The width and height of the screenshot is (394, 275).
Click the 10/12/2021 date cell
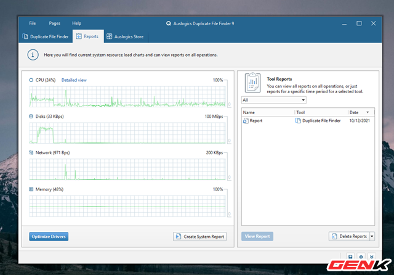click(x=360, y=120)
